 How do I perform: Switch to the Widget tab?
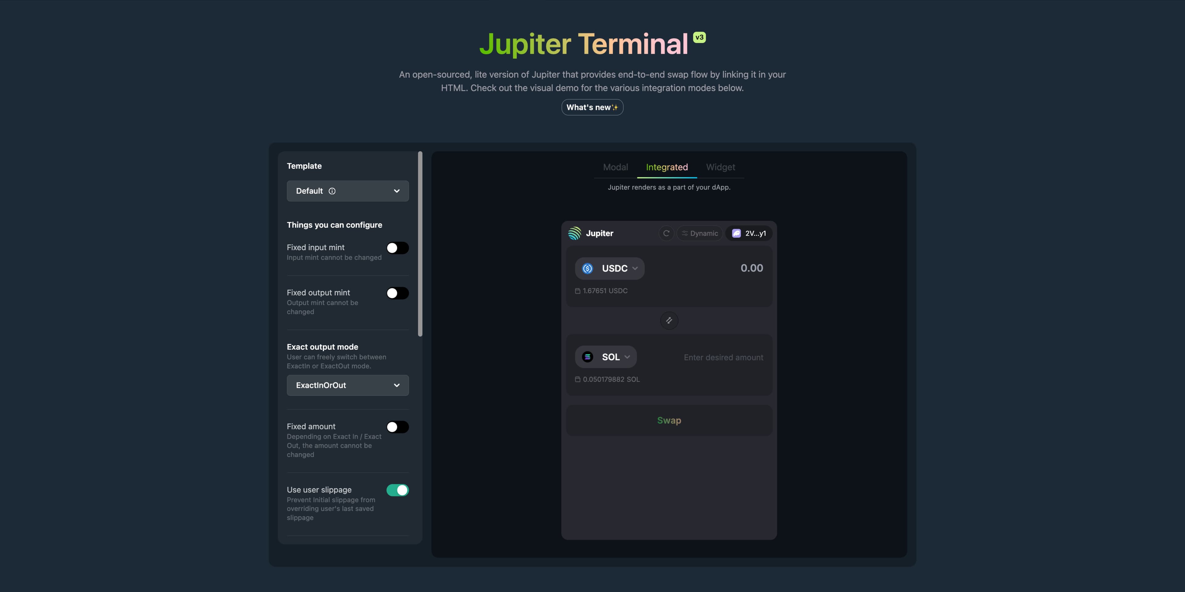pyautogui.click(x=720, y=167)
